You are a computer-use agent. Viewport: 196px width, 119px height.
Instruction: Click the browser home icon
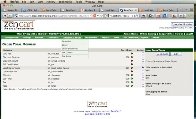(144, 16)
